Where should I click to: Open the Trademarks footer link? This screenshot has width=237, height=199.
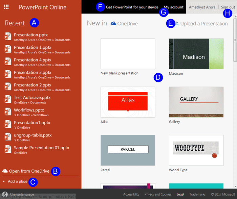[x=197, y=194]
